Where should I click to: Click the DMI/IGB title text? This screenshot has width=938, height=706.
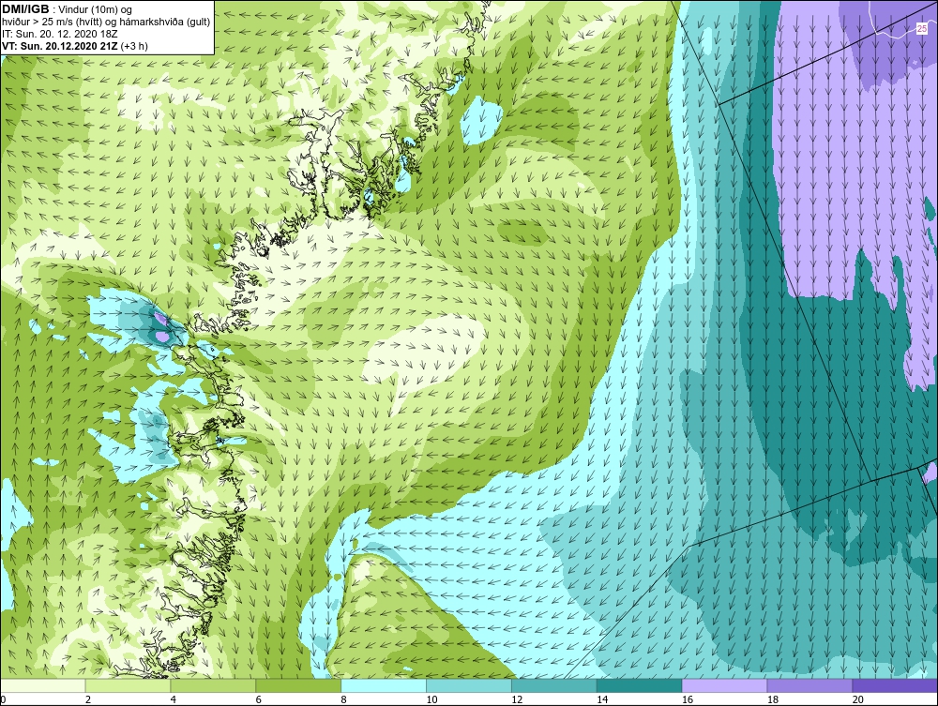click(x=25, y=9)
